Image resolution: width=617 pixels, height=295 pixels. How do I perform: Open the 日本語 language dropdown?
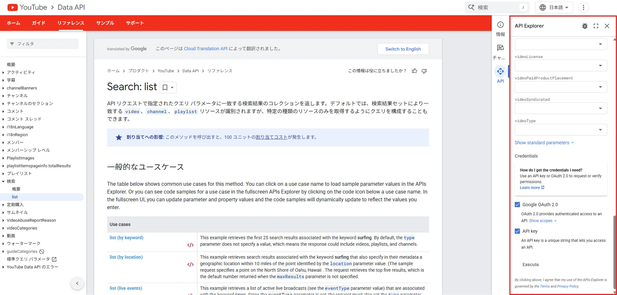click(x=554, y=7)
